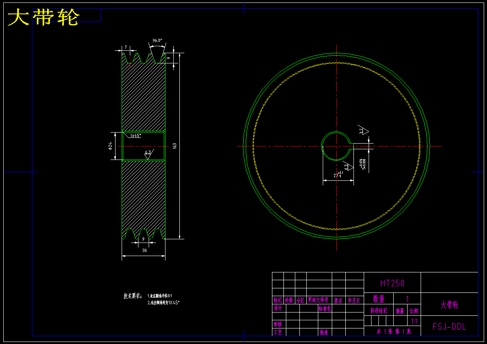
Task: Click the '设计' label in title block
Action: tap(278, 308)
